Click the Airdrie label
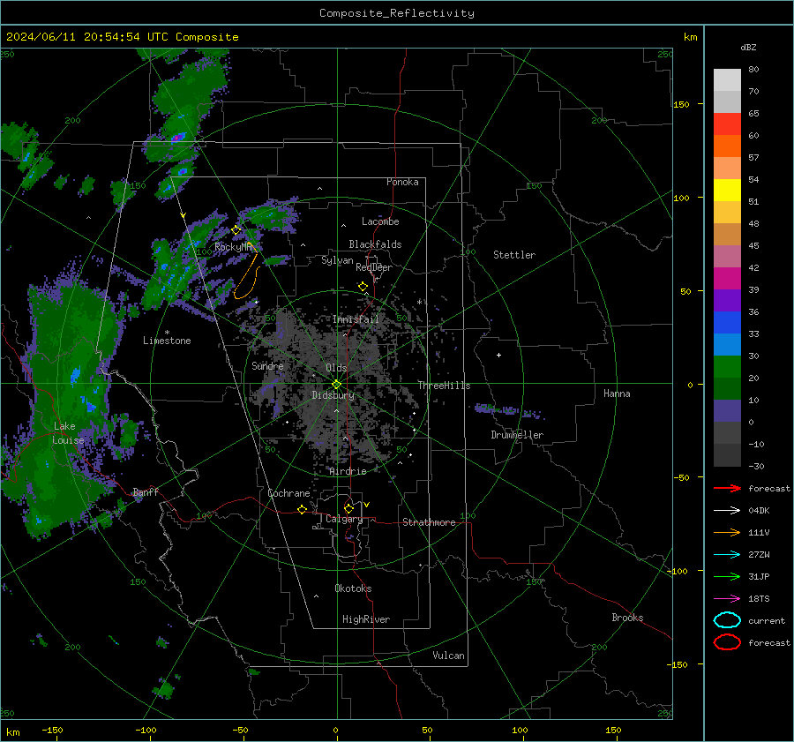794x742 pixels. pos(348,471)
